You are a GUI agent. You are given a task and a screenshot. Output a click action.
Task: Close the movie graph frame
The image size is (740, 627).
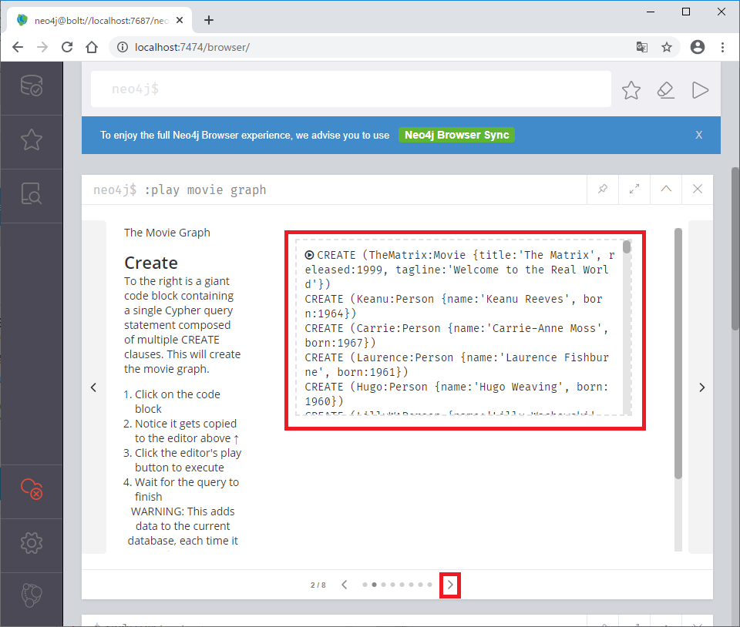[x=698, y=189]
